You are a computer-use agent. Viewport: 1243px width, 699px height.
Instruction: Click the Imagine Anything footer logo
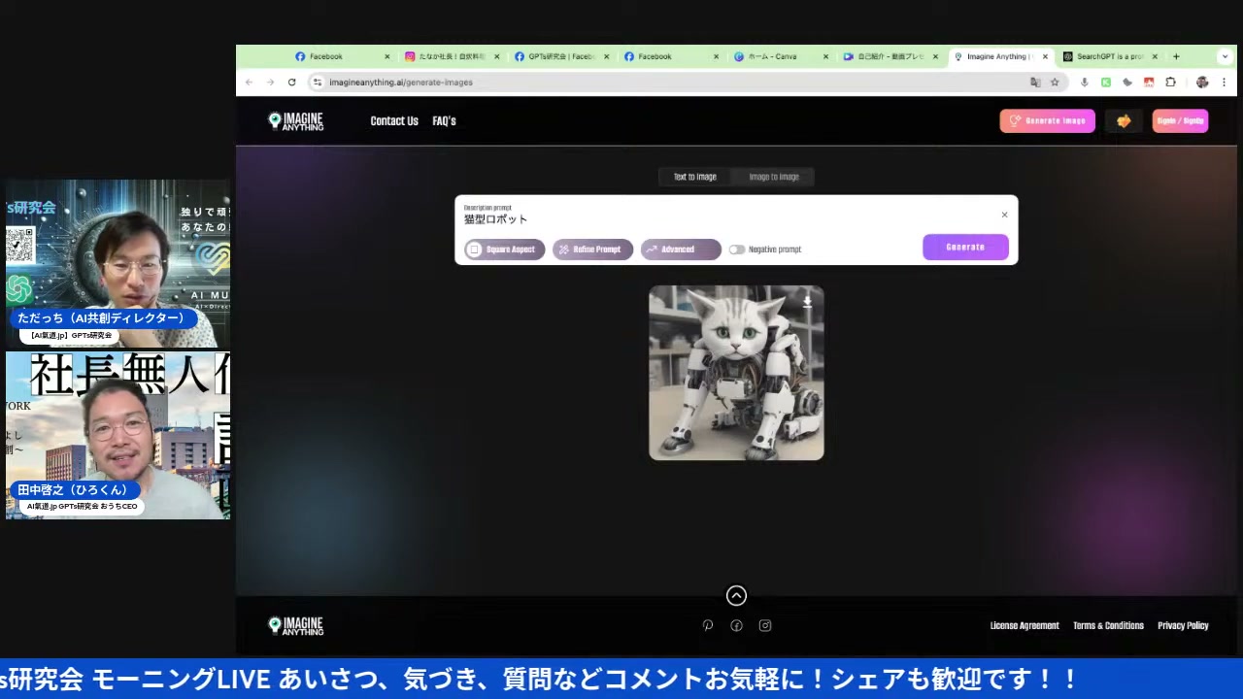point(296,626)
